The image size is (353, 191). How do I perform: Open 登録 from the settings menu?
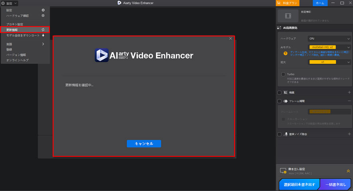[25, 49]
